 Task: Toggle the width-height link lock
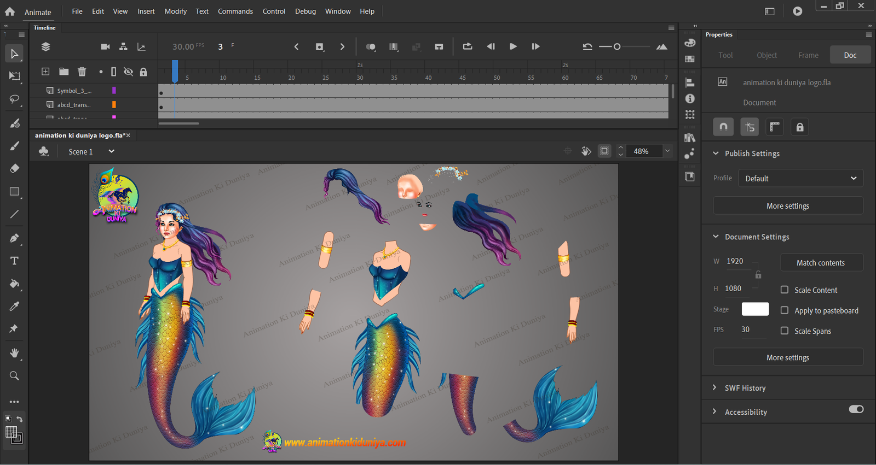[758, 275]
